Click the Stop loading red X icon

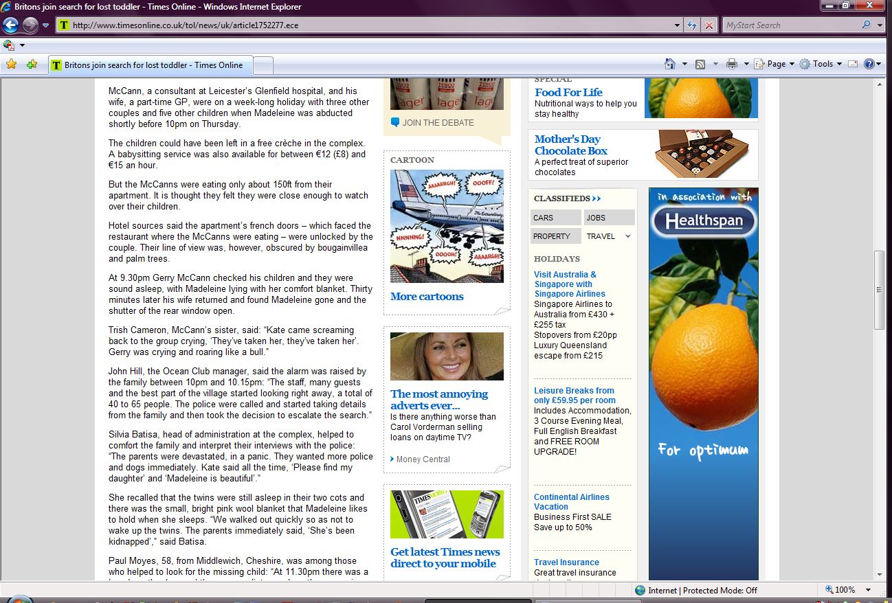(709, 25)
